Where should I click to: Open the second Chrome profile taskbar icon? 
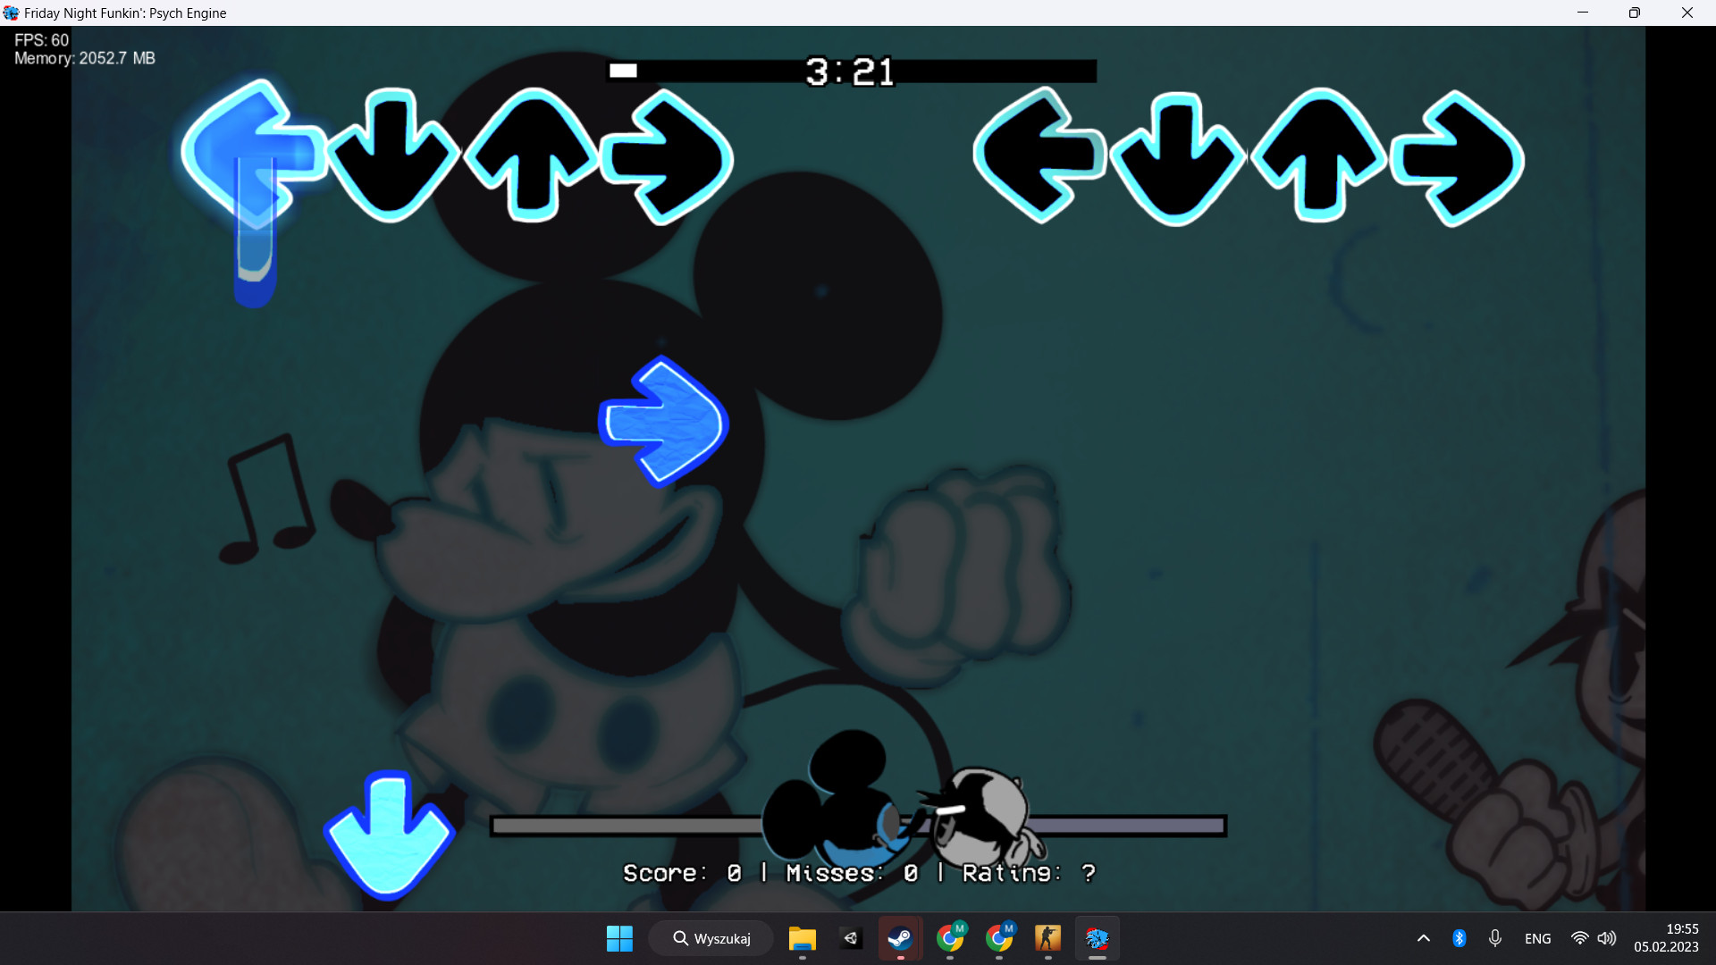click(x=999, y=938)
